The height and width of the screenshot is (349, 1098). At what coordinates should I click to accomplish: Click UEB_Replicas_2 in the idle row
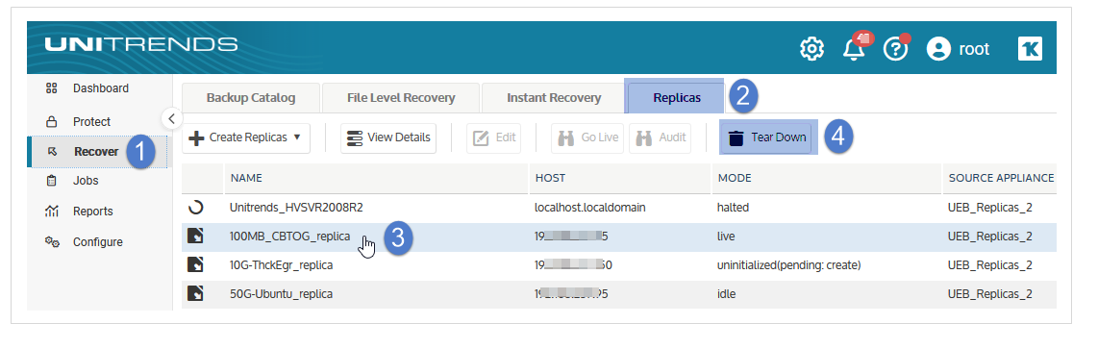click(x=990, y=293)
